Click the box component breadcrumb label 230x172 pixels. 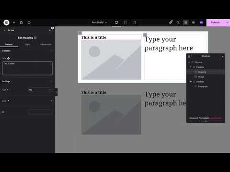point(11,30)
